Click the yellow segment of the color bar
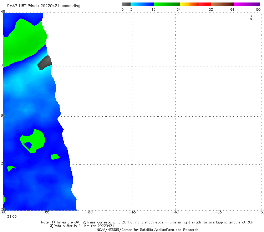The height and width of the screenshot is (232, 264). pos(185,4)
